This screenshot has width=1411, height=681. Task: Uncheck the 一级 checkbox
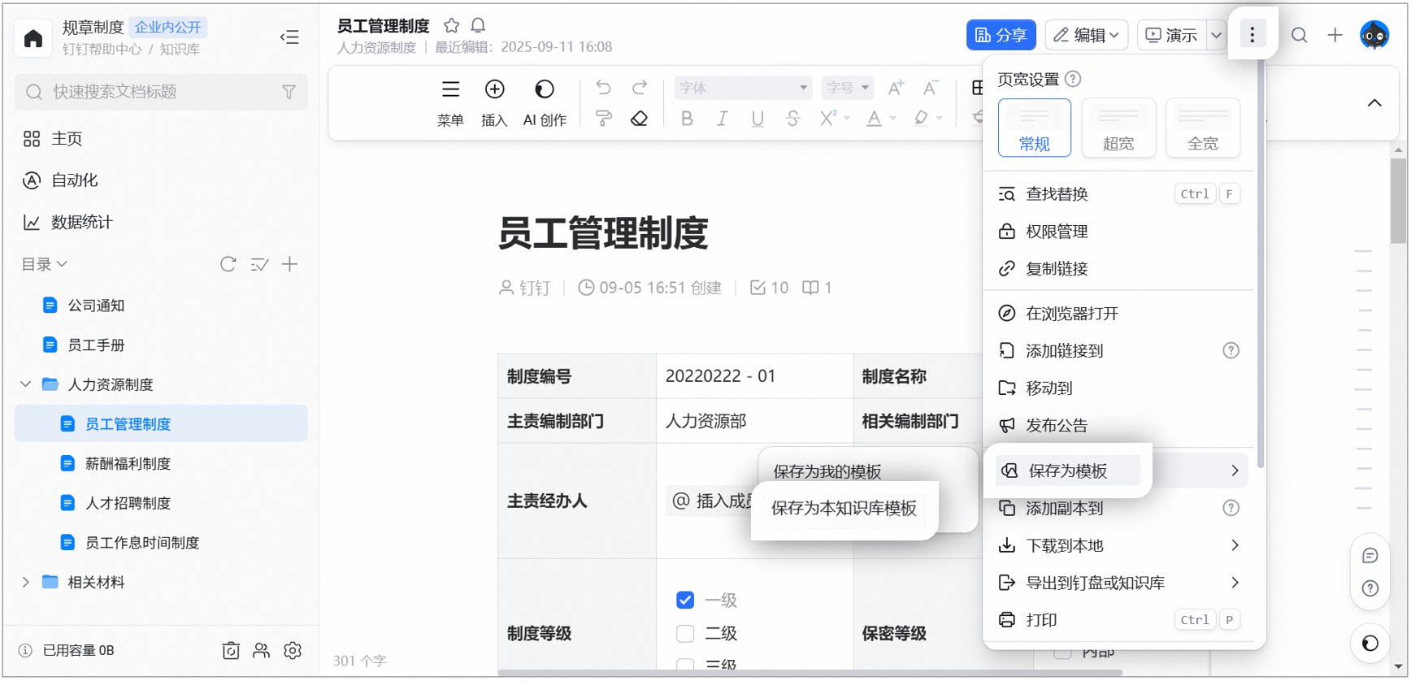pos(685,600)
